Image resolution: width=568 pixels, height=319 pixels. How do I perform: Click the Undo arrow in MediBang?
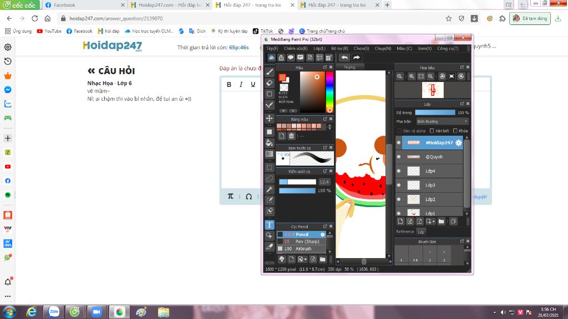[x=344, y=58]
